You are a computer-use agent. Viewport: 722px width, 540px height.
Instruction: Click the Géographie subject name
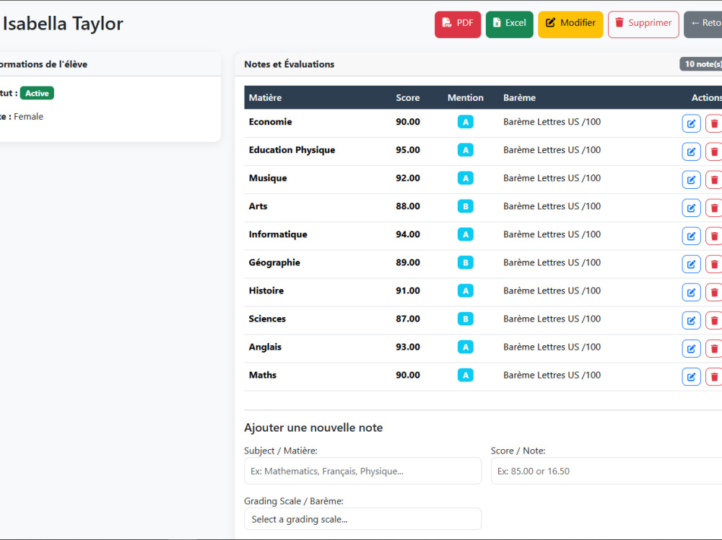tap(274, 262)
